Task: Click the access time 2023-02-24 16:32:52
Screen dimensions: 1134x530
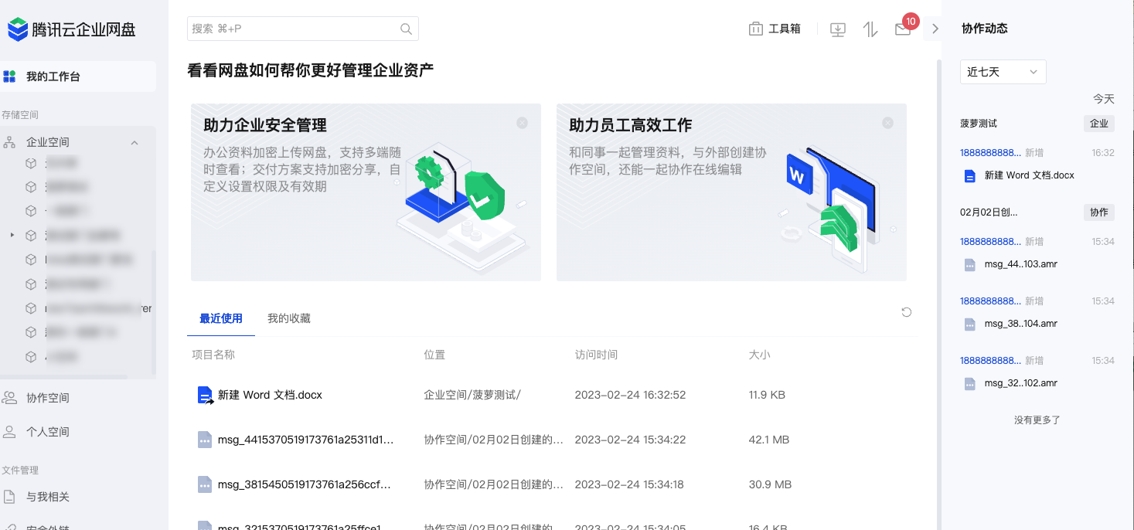Action: (630, 395)
